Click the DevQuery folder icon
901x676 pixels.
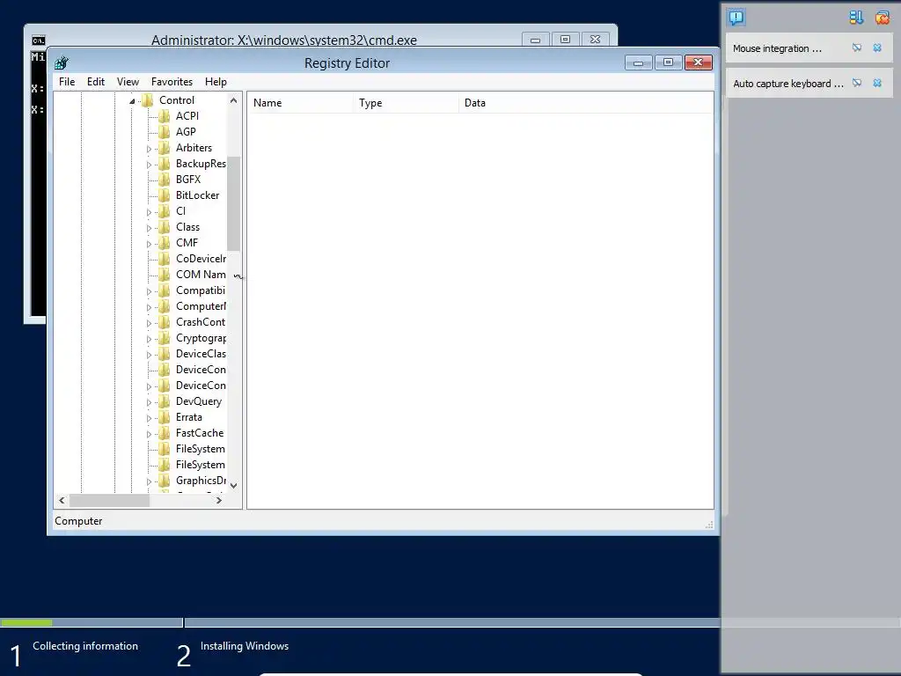pyautogui.click(x=165, y=401)
